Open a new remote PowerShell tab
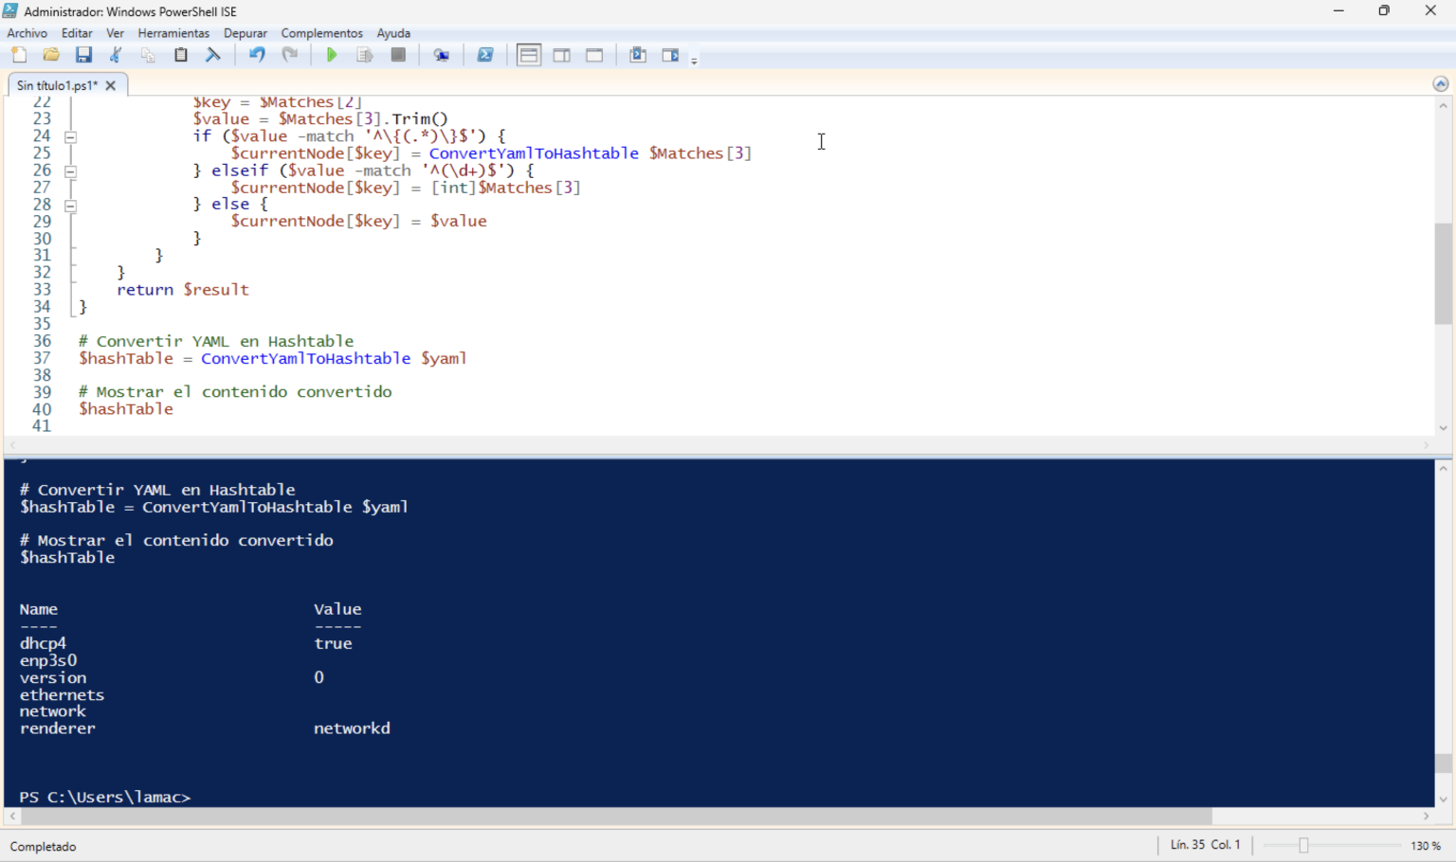1456x862 pixels. pos(442,54)
